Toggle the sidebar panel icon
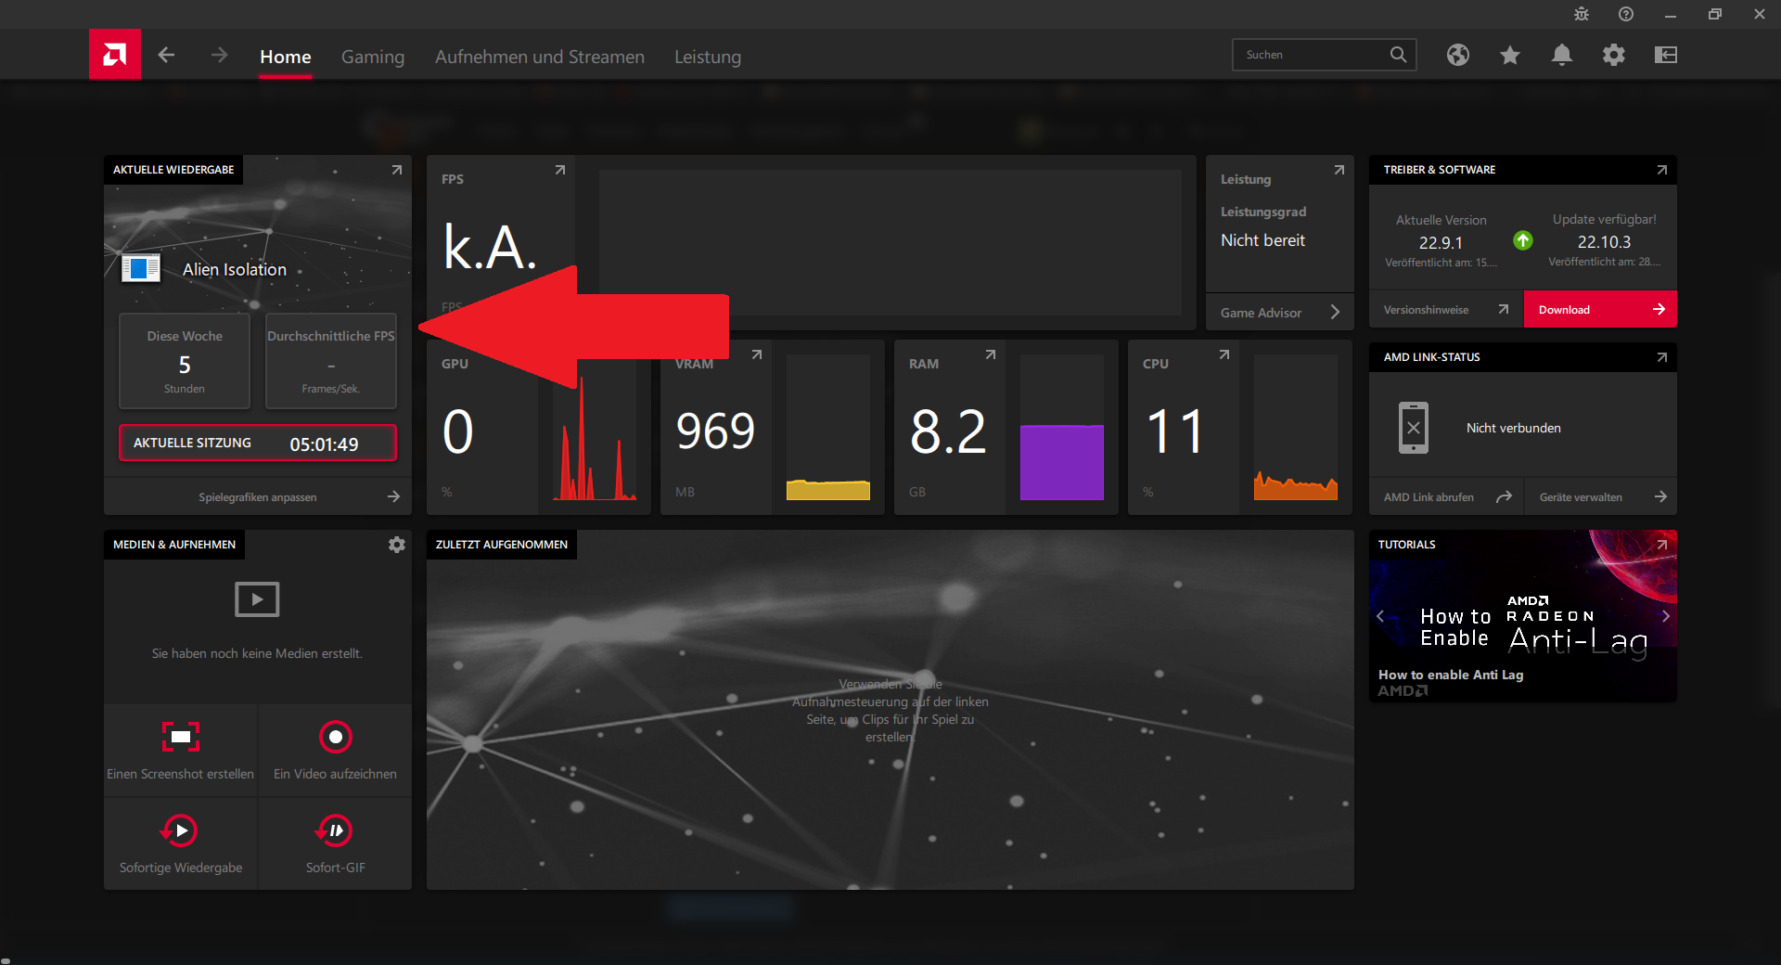1781x965 pixels. tap(1666, 55)
